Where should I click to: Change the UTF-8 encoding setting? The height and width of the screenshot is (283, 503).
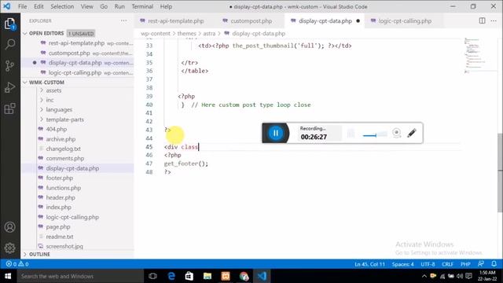(428, 264)
